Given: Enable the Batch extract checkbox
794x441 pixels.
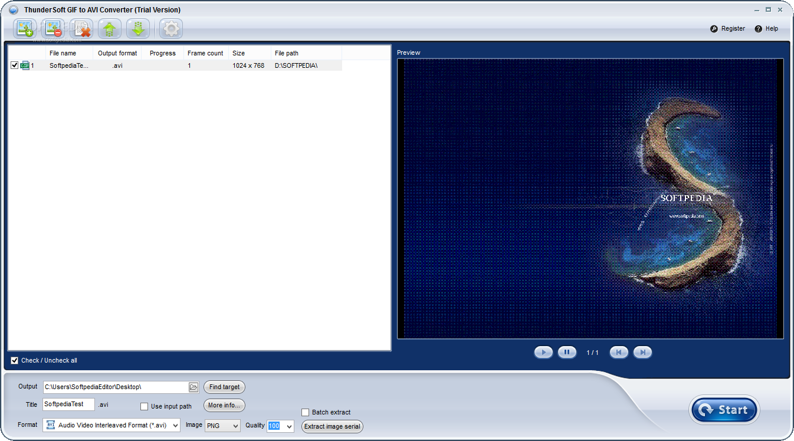Looking at the screenshot, I should pos(306,412).
